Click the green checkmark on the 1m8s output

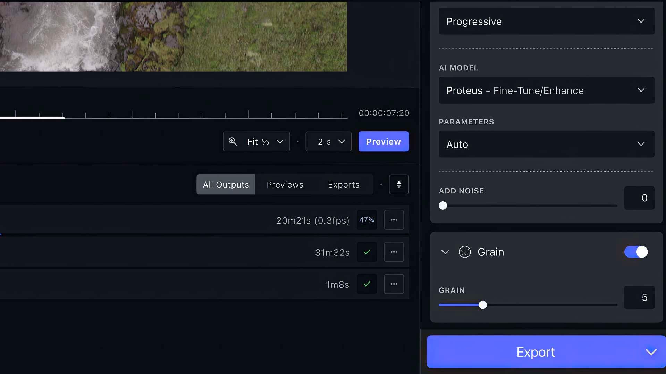point(367,284)
